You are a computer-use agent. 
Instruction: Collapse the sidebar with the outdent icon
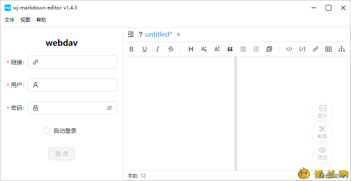coord(131,34)
